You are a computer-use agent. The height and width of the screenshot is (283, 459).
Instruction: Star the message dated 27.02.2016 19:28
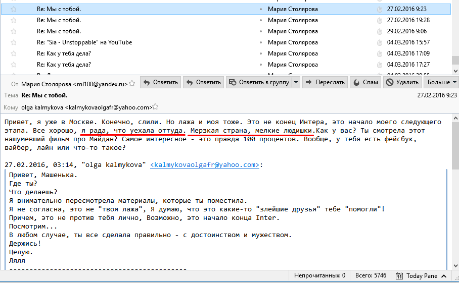(x=14, y=20)
